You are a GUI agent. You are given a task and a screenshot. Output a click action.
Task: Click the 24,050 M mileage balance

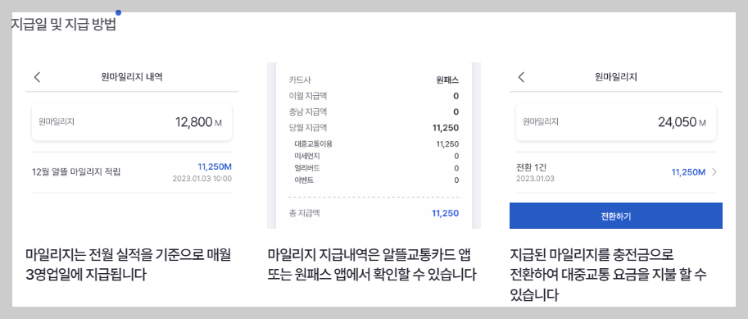[x=682, y=122]
